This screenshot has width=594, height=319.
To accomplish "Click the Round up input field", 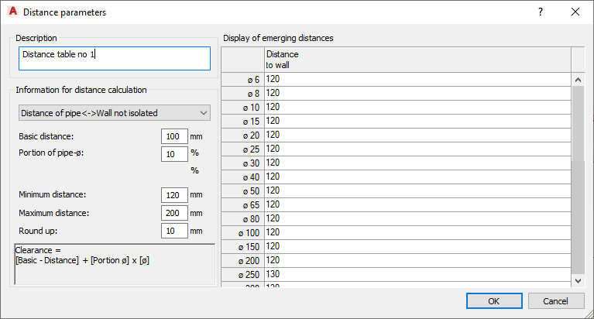I will click(x=174, y=231).
